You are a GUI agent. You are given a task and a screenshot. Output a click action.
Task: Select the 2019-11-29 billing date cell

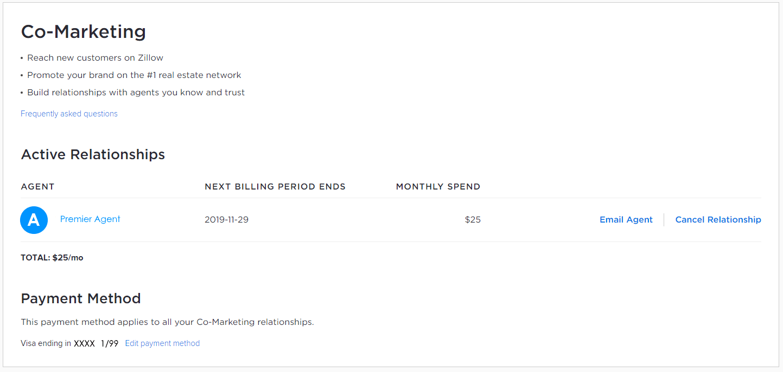click(227, 219)
